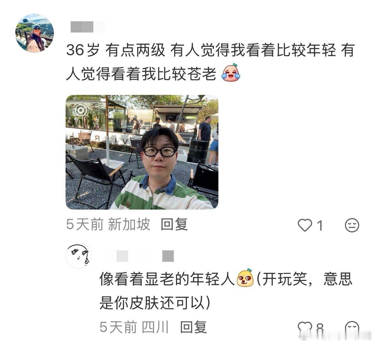
Task: Open the top commenter's round avatar
Action: [x=34, y=33]
